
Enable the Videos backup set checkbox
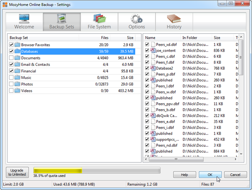(x=11, y=91)
